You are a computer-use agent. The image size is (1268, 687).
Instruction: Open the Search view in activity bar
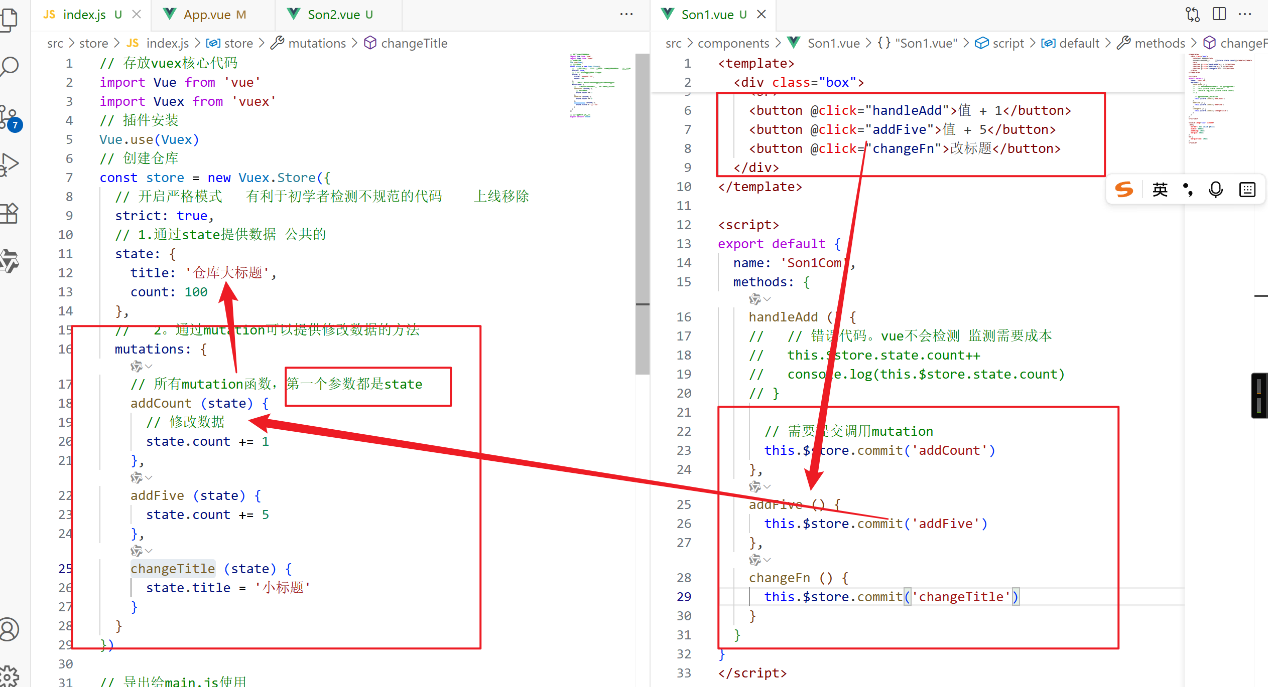coord(10,66)
